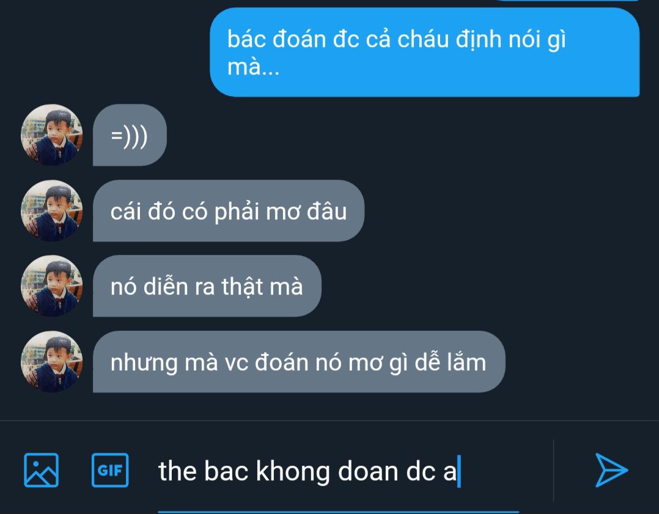
Task: Place cursor on "khong" in the draft message
Action: tap(292, 472)
